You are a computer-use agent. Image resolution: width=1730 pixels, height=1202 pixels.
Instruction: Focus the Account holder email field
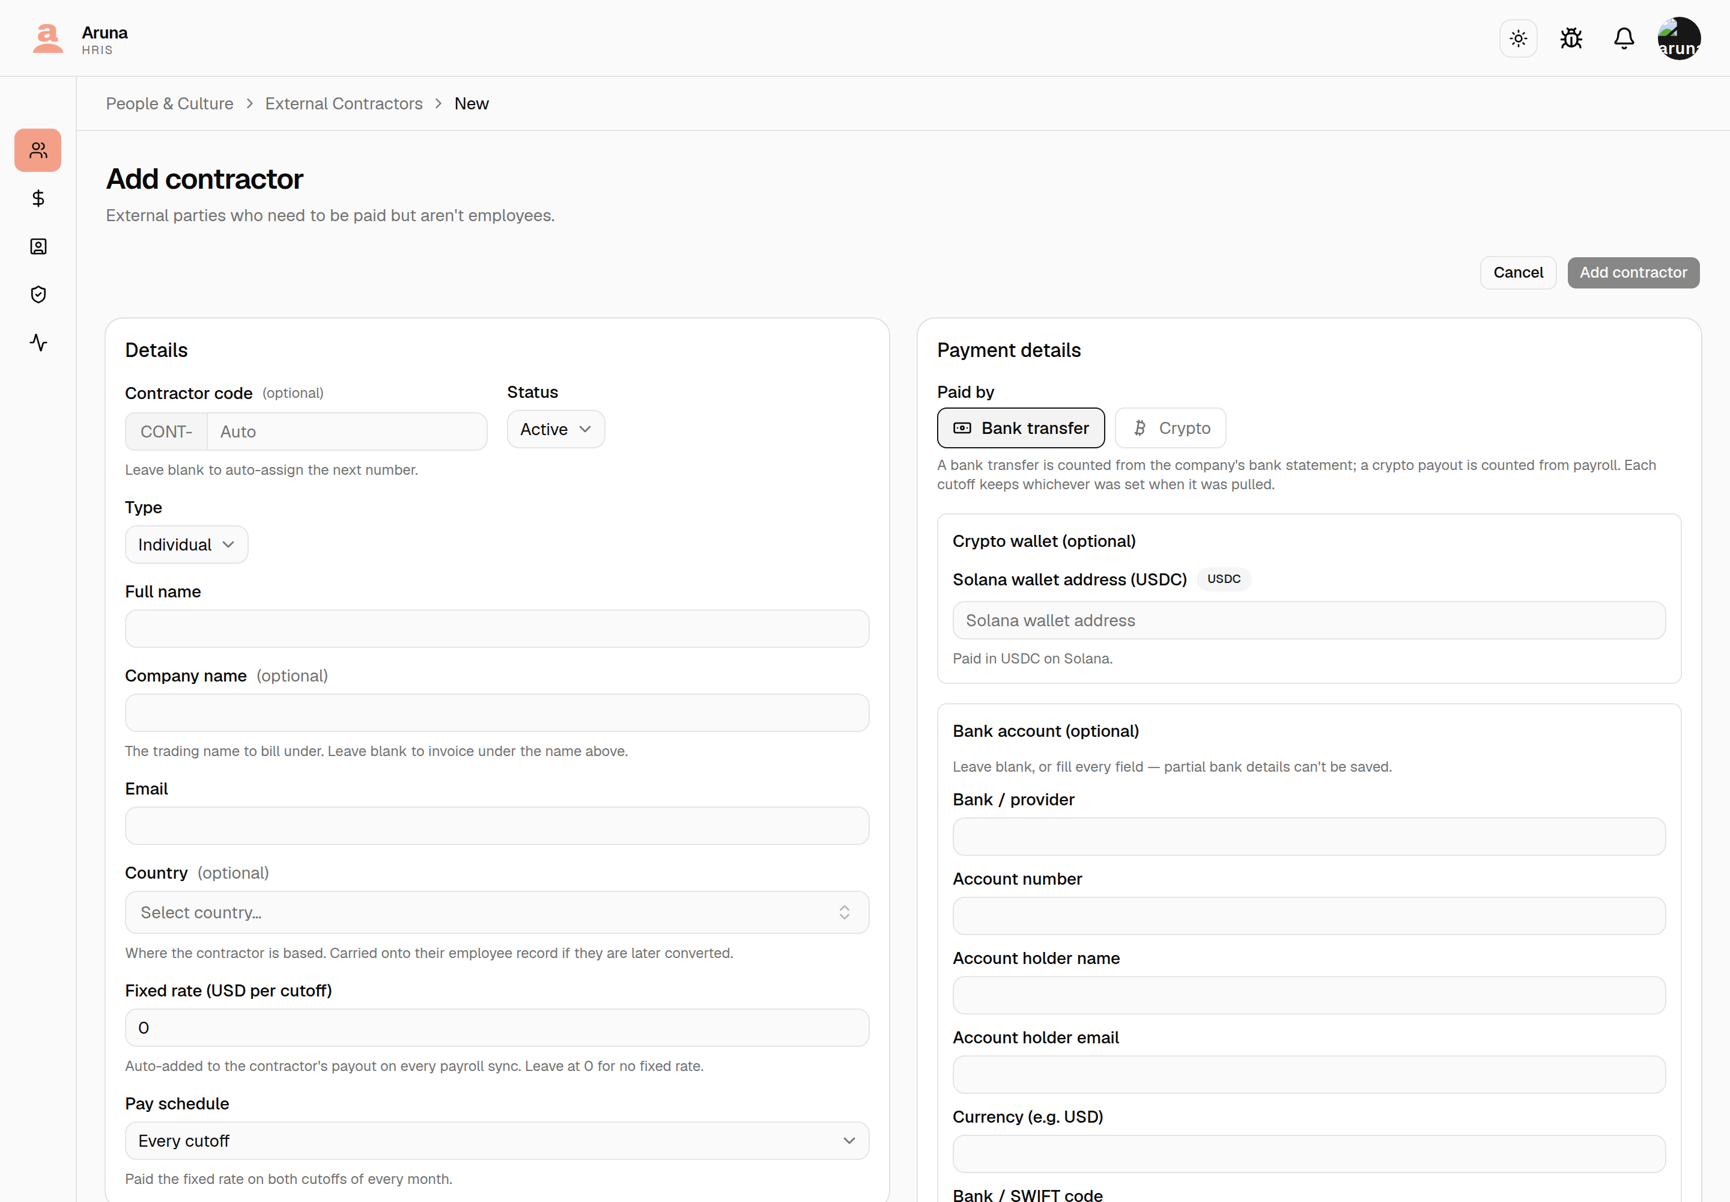coord(1309,1075)
